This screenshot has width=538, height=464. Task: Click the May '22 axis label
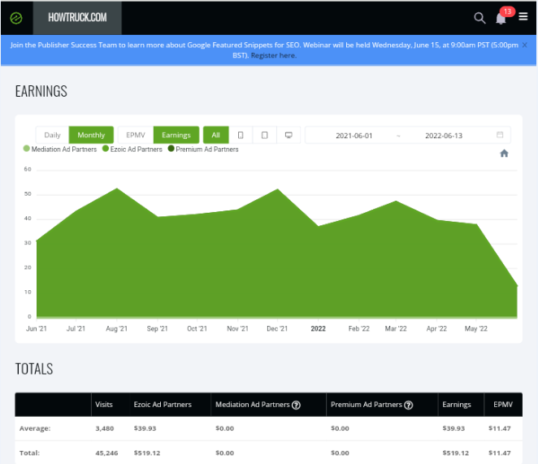pos(476,329)
